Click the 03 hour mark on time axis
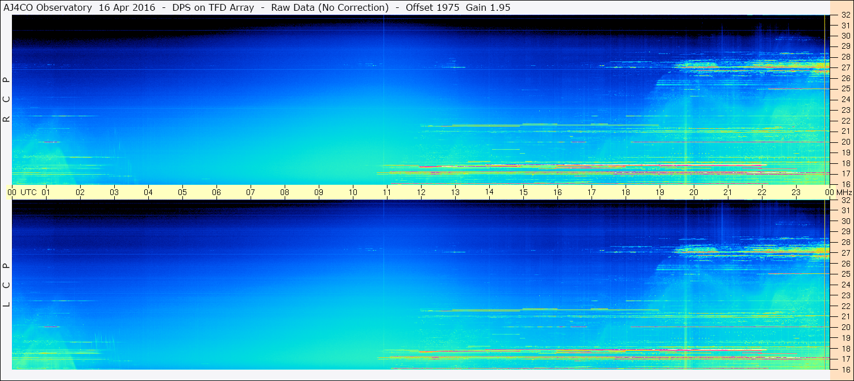854x381 pixels. pos(114,192)
